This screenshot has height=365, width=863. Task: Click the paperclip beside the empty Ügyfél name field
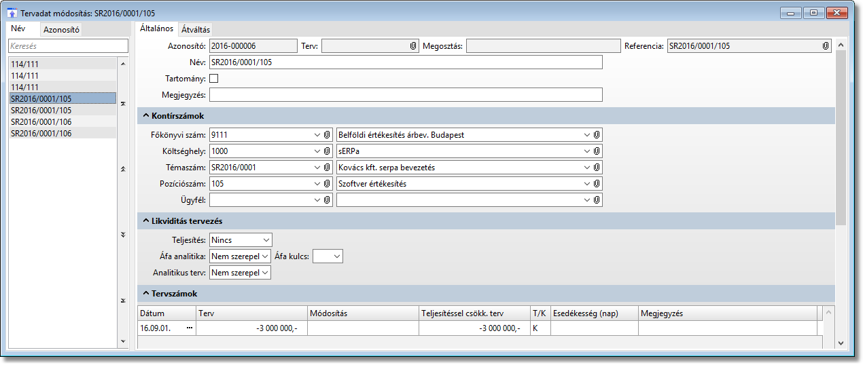click(597, 200)
